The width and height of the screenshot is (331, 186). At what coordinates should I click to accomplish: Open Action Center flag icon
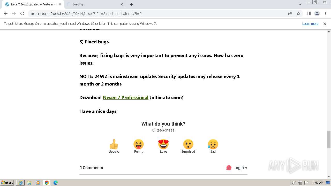coord(306,183)
